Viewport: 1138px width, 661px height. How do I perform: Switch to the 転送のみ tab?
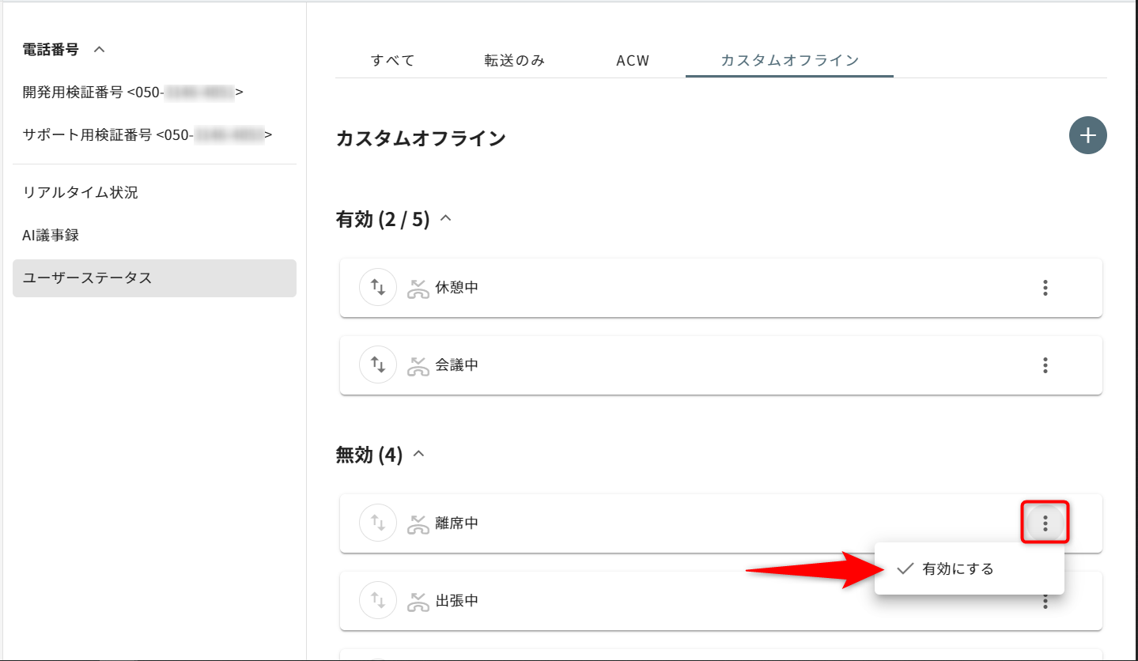pos(514,60)
